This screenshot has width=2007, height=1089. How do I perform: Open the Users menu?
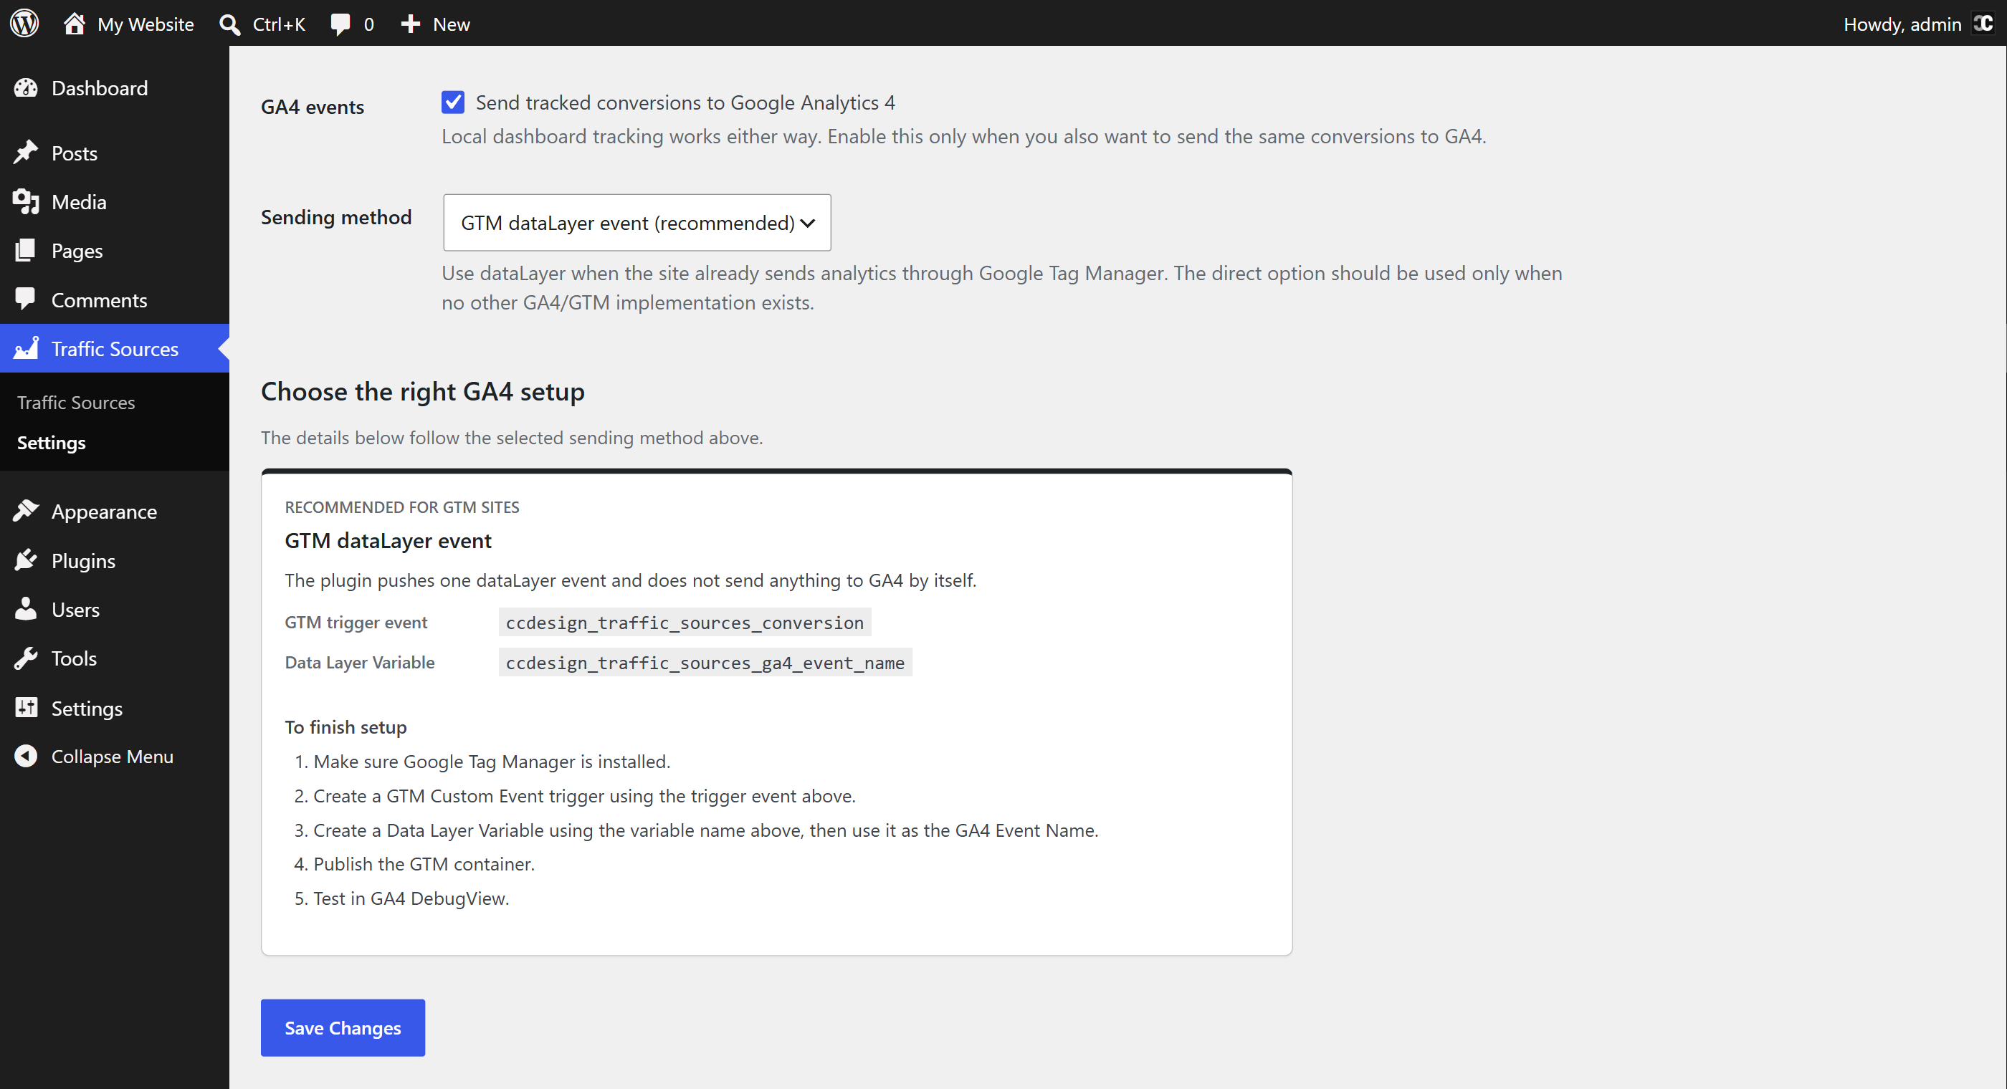(115, 609)
